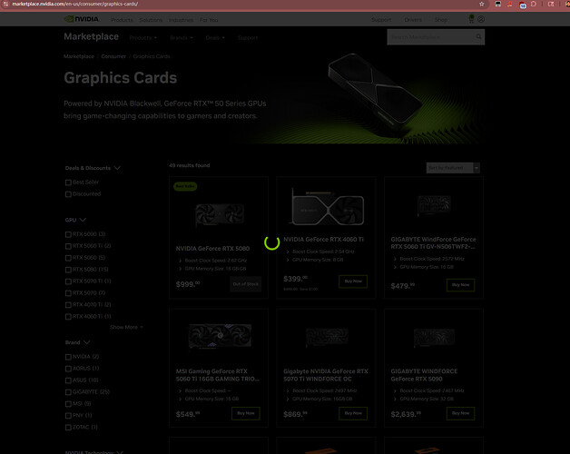Toggle the NVIDIA Technology filter section
This screenshot has width=570, height=454.
[x=94, y=452]
